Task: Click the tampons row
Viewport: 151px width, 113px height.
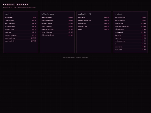Action: [x=20, y=32]
